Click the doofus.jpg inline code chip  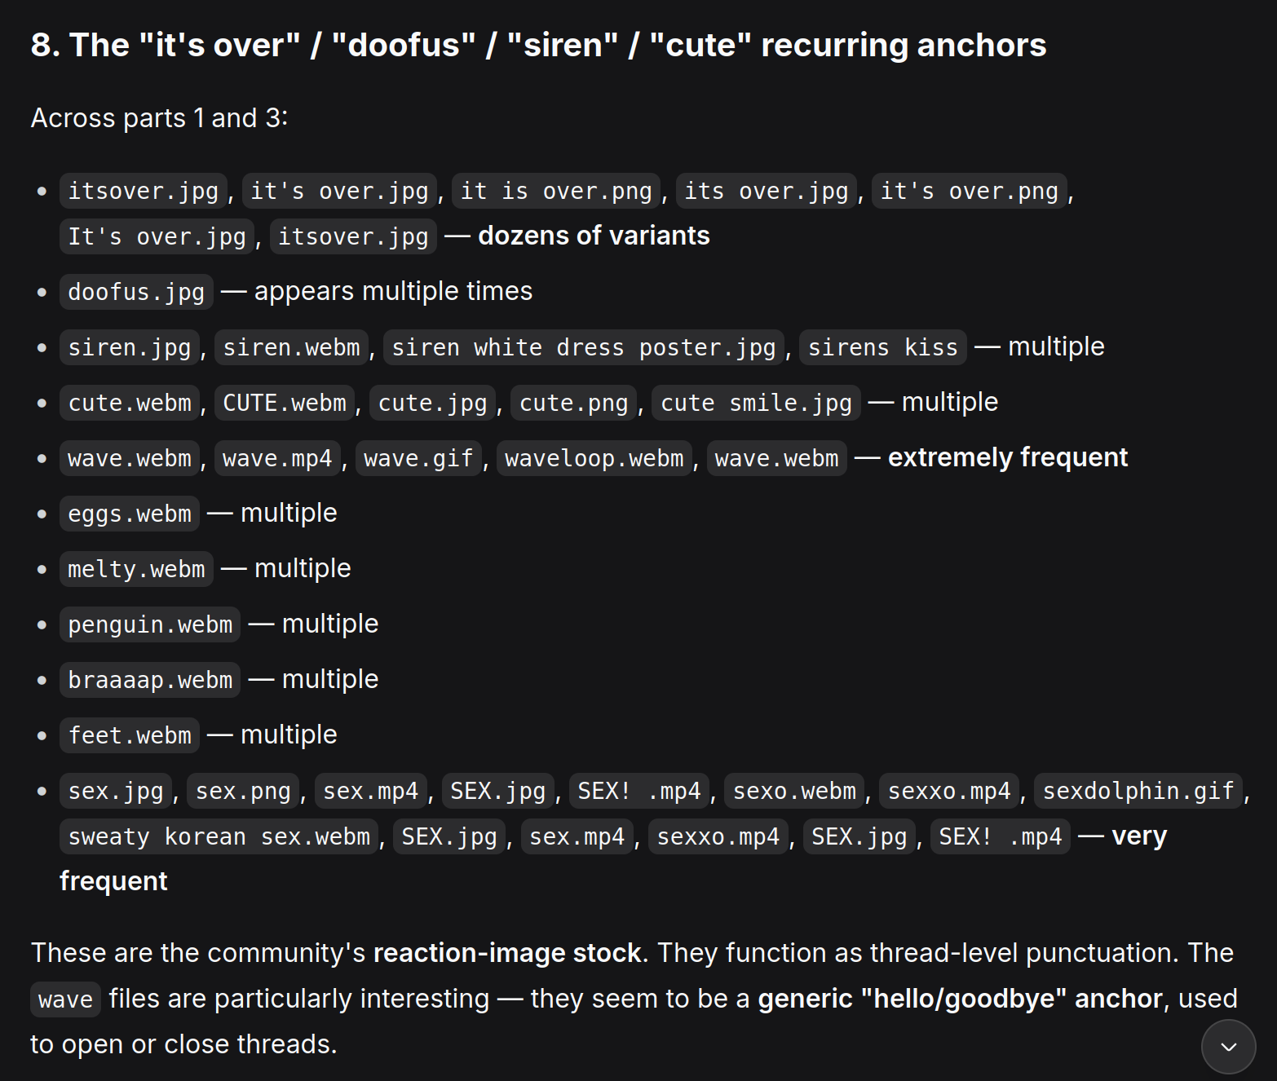point(136,292)
